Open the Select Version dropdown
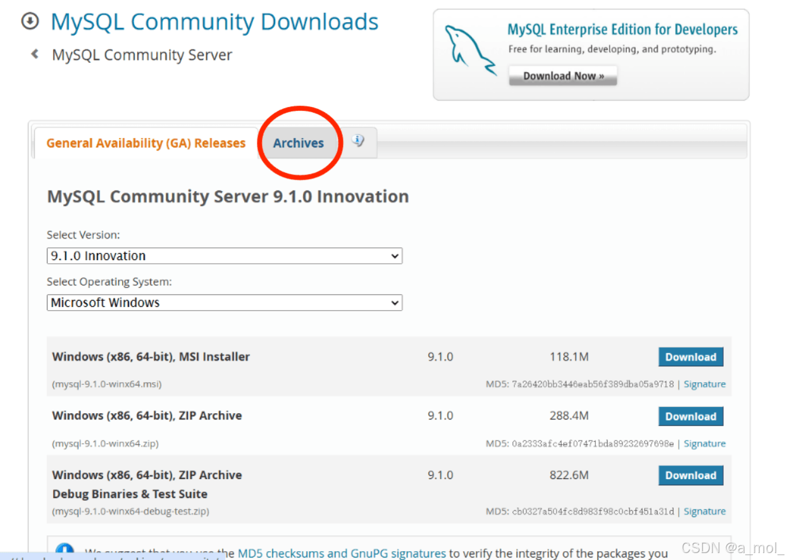Image resolution: width=787 pixels, height=560 pixels. 225,256
